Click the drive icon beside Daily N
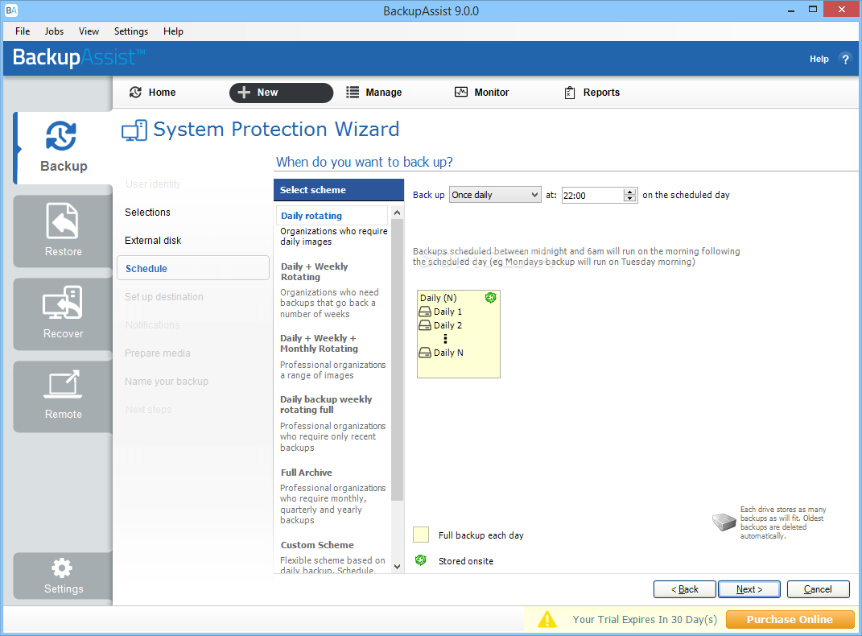862x636 pixels. coord(425,353)
